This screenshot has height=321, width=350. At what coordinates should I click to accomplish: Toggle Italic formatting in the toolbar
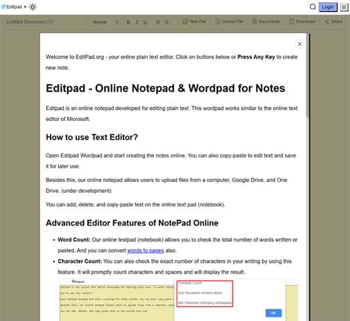pyautogui.click(x=136, y=22)
